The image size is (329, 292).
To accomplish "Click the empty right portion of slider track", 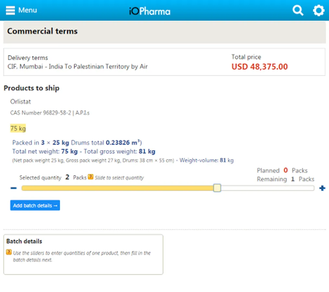I will [x=266, y=188].
